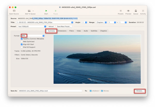Viewport: 155px width, 107px height.
Task: Click the Size 1280x720 value
Action: point(25,59)
